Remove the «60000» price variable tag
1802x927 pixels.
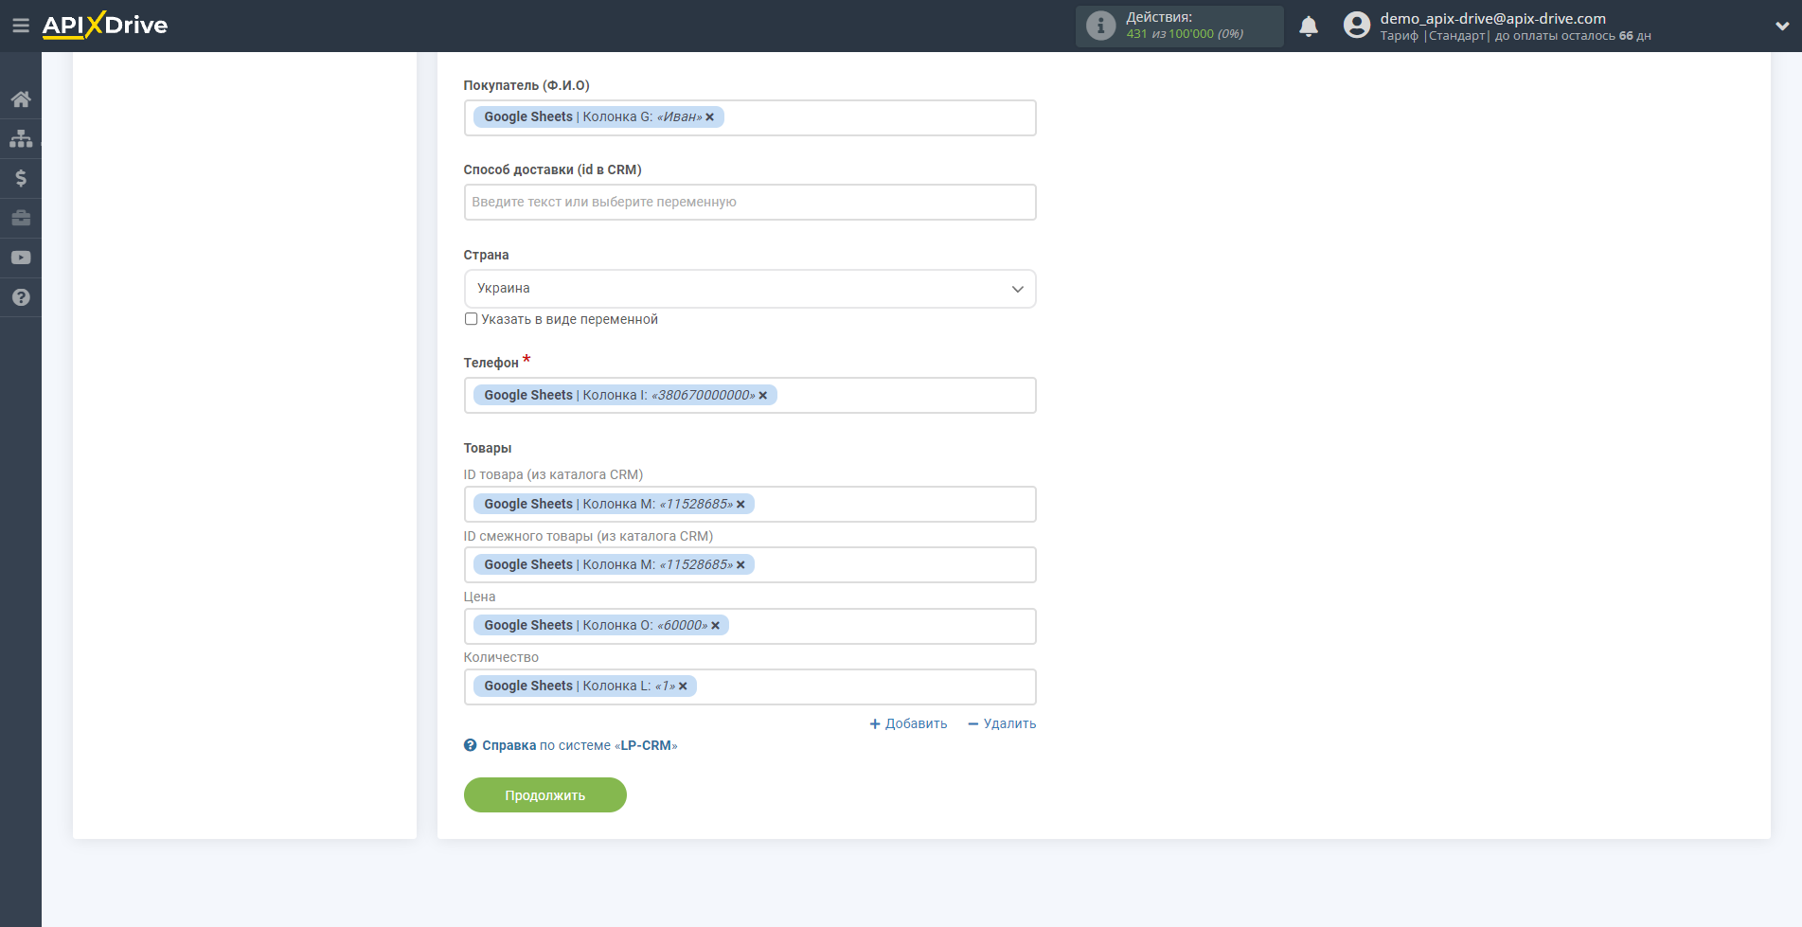pos(716,626)
